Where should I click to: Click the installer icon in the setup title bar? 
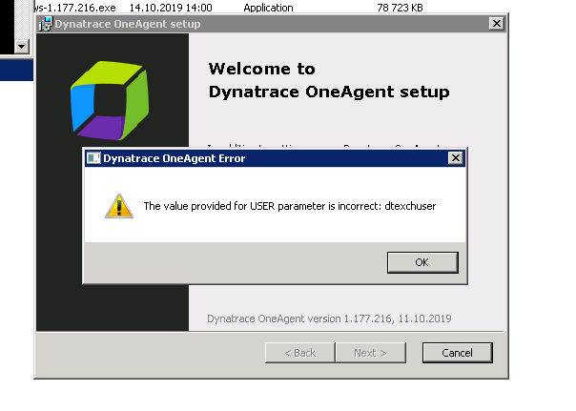(46, 24)
